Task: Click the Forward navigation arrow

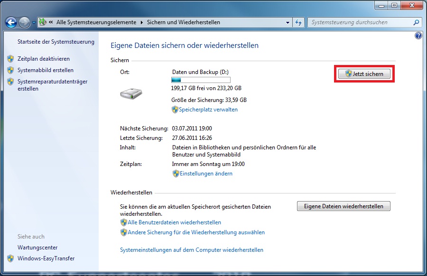Action: click(25, 23)
